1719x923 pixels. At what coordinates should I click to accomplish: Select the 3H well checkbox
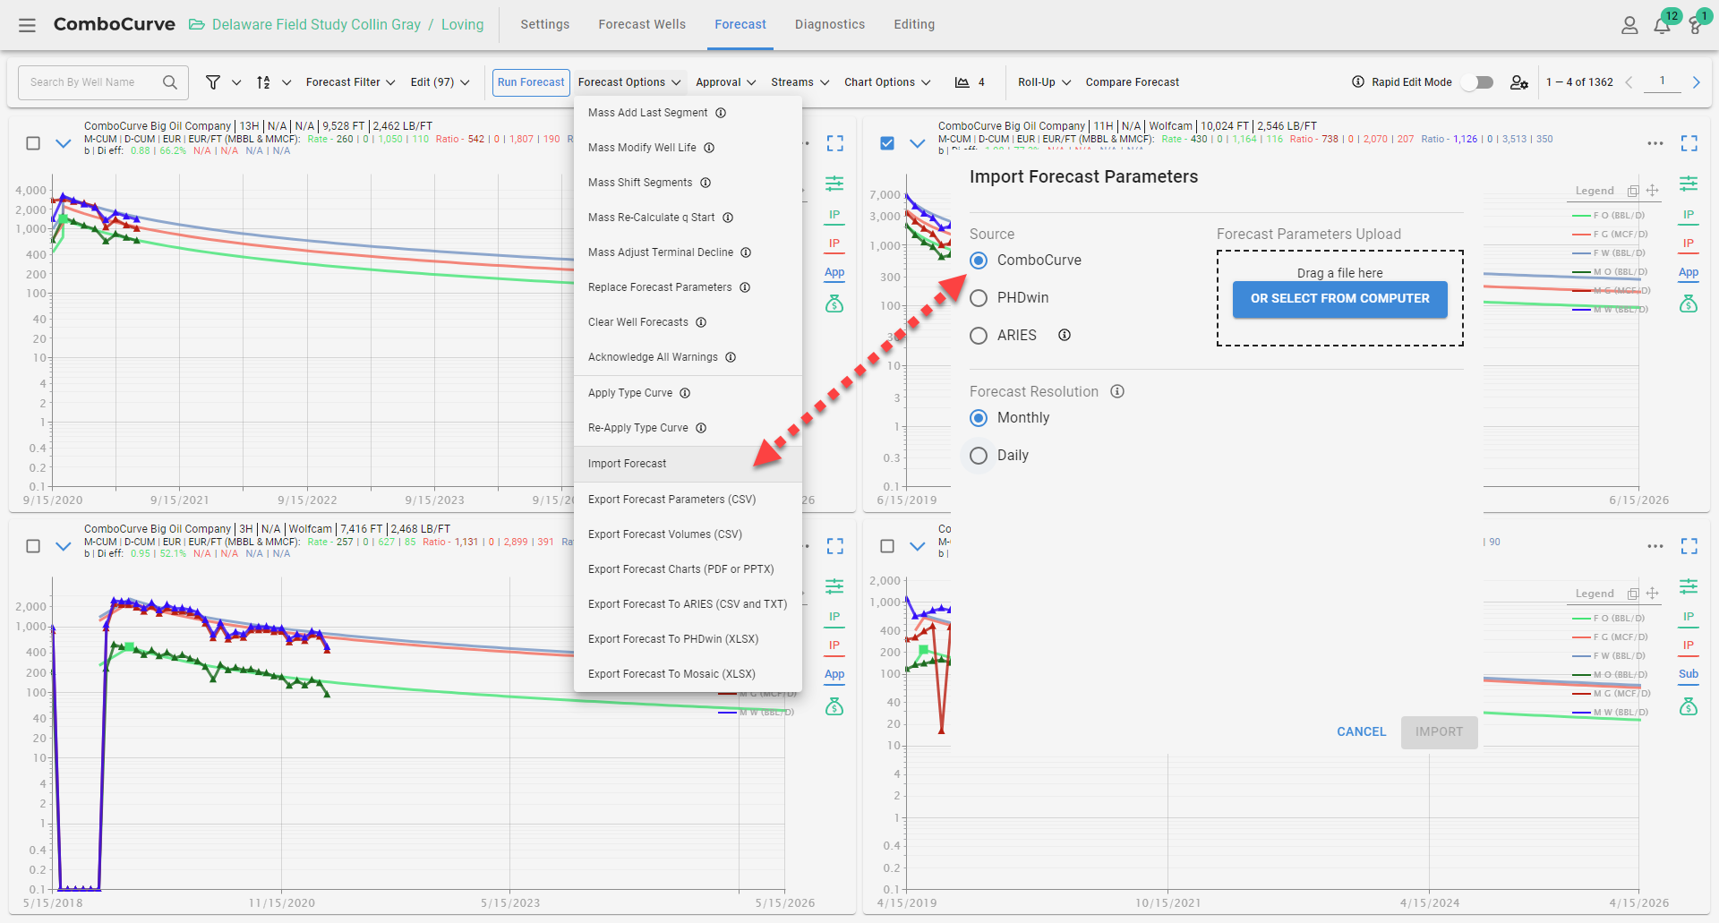[x=33, y=546]
